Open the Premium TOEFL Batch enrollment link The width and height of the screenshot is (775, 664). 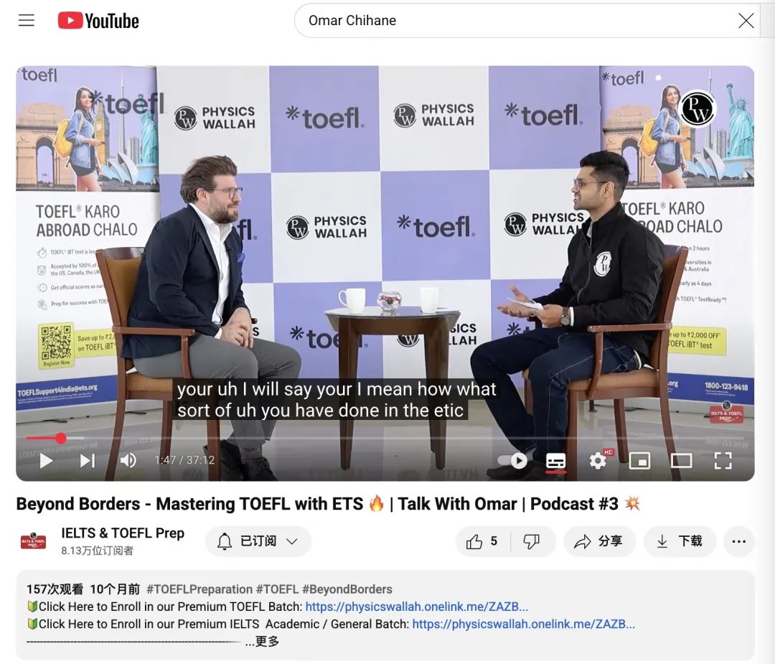tap(417, 607)
